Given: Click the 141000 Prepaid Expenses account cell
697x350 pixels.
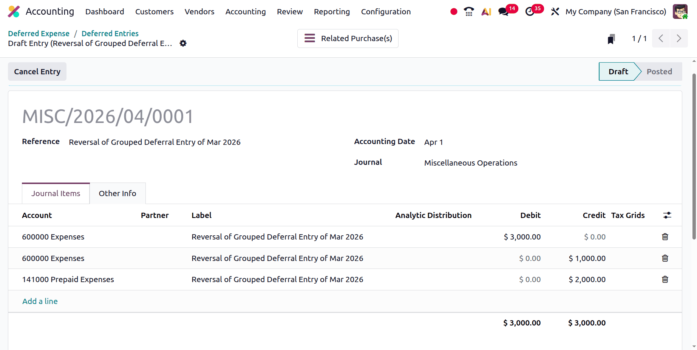Looking at the screenshot, I should coord(68,279).
